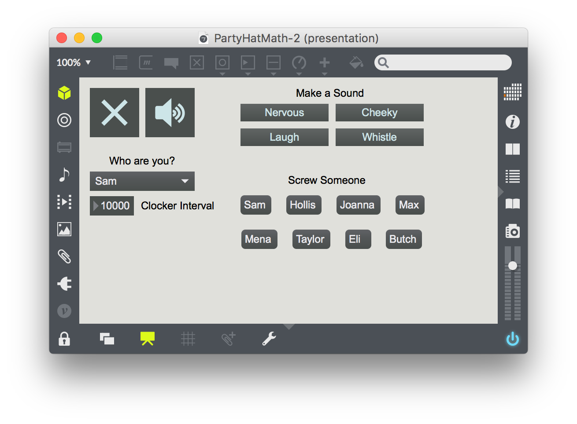Open the snapshots camera icon
This screenshot has height=424, width=577.
pyautogui.click(x=513, y=231)
